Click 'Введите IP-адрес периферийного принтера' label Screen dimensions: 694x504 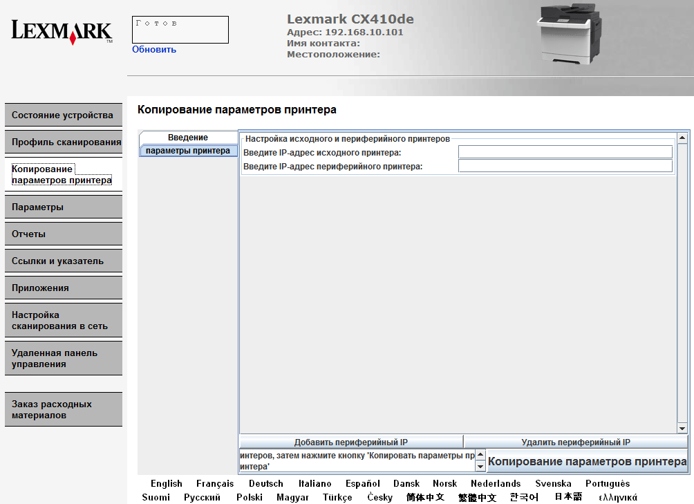[333, 167]
